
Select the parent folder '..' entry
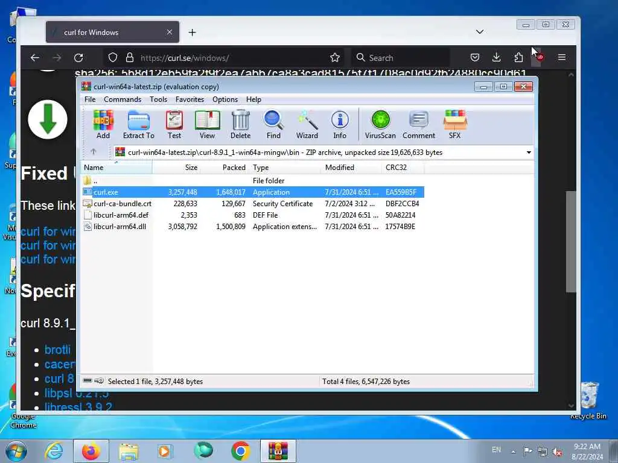tap(253, 181)
